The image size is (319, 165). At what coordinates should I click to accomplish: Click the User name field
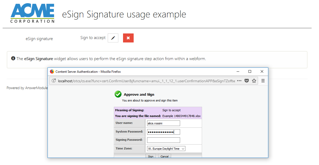coord(163,123)
